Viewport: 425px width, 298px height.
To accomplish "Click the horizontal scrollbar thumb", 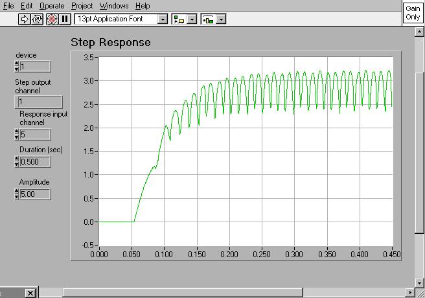I will (183, 293).
